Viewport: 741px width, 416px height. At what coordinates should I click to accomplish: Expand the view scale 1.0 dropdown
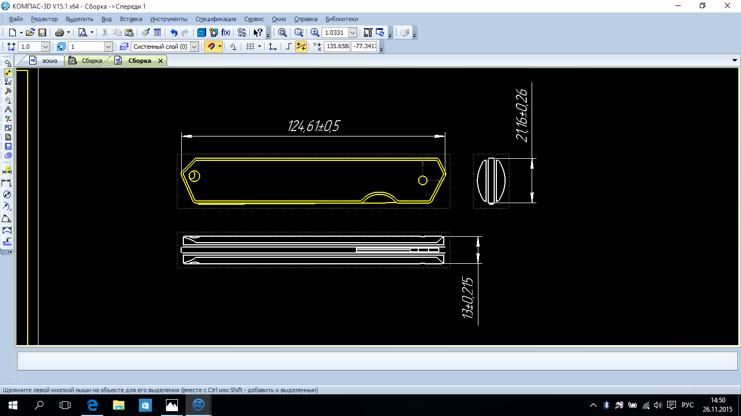coord(45,47)
